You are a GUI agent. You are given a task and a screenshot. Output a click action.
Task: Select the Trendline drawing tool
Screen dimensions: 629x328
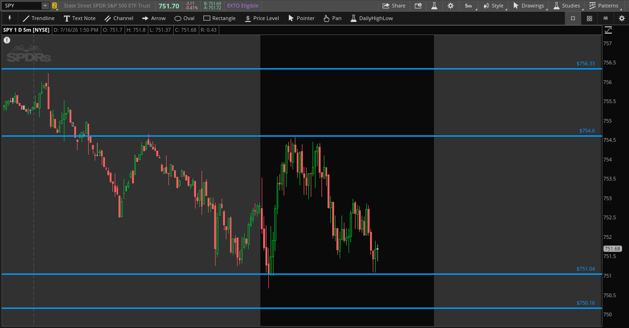[x=38, y=18]
